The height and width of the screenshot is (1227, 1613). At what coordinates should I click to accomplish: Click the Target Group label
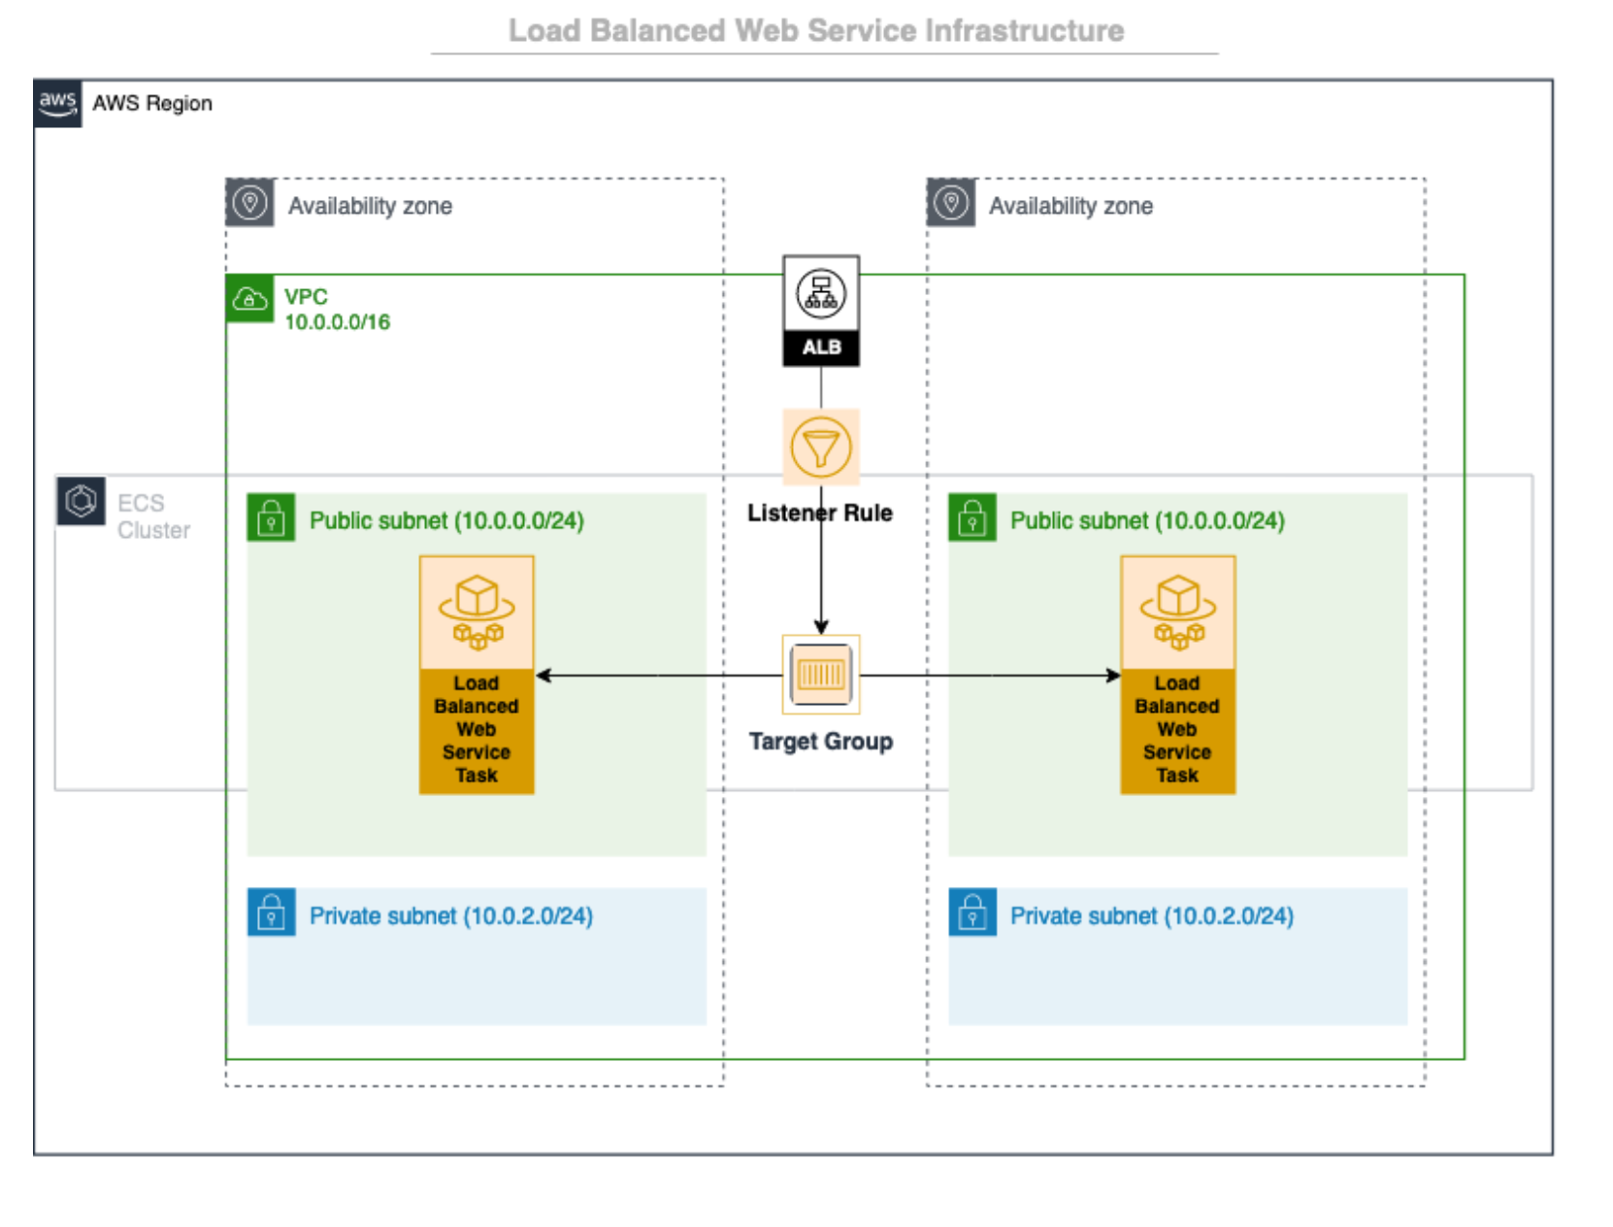pos(821,742)
